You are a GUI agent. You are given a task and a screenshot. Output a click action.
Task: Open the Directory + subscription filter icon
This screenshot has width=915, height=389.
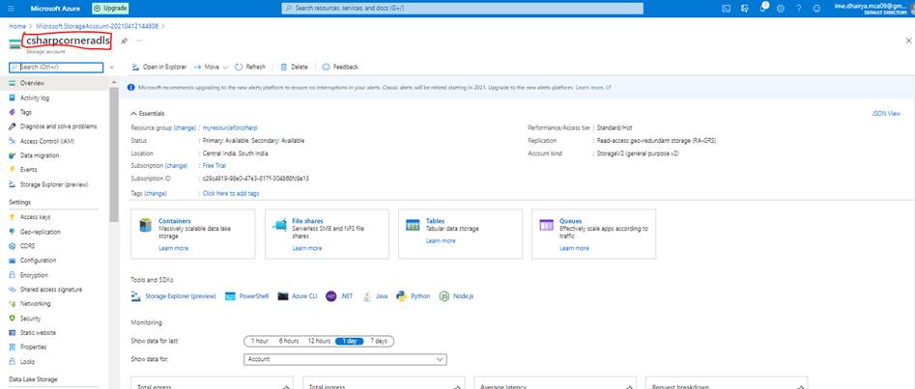745,8
